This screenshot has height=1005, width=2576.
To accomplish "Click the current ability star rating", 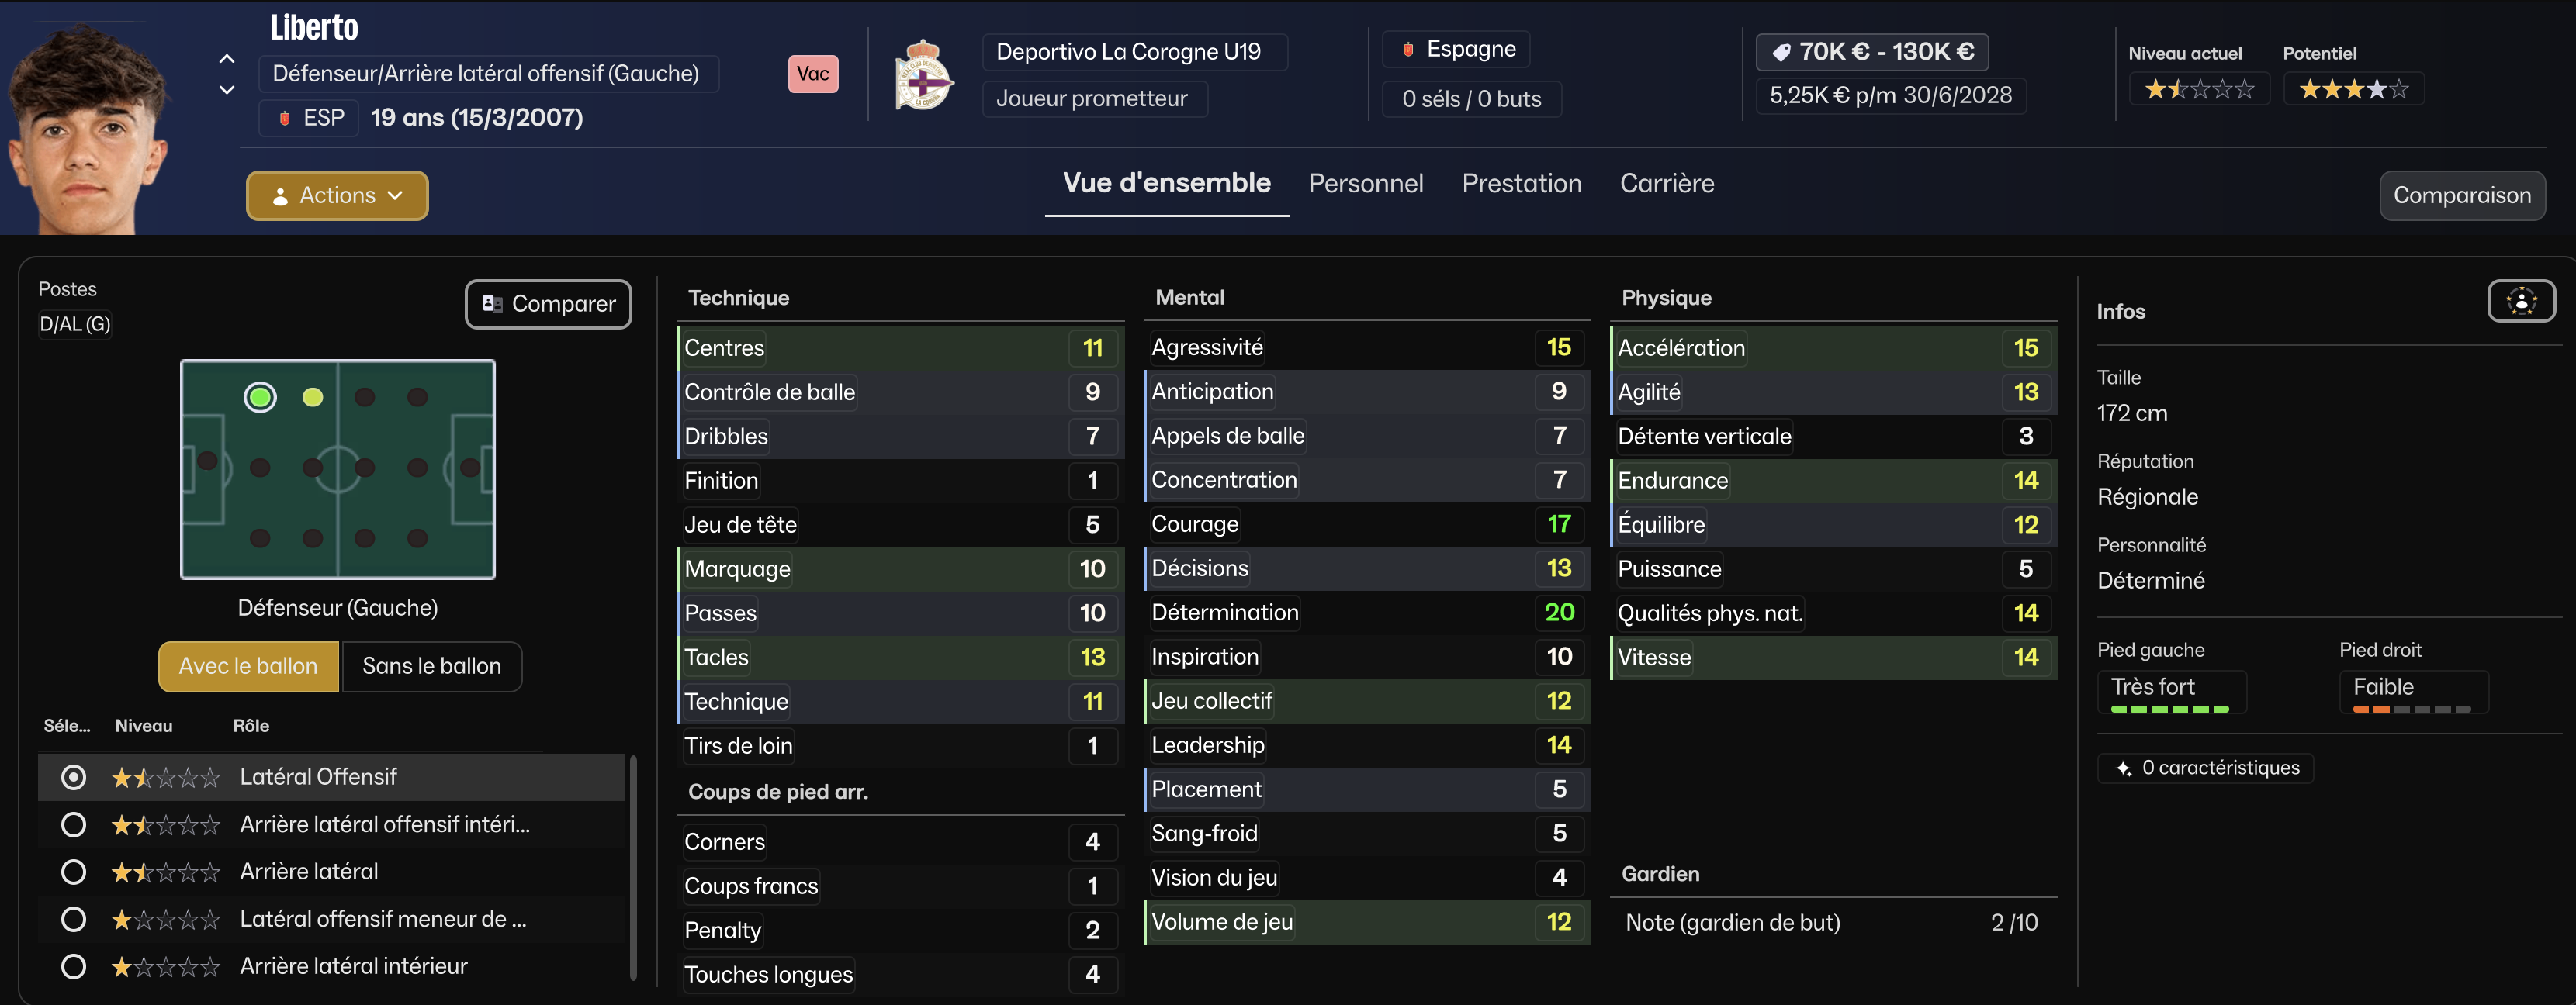I will click(2199, 90).
